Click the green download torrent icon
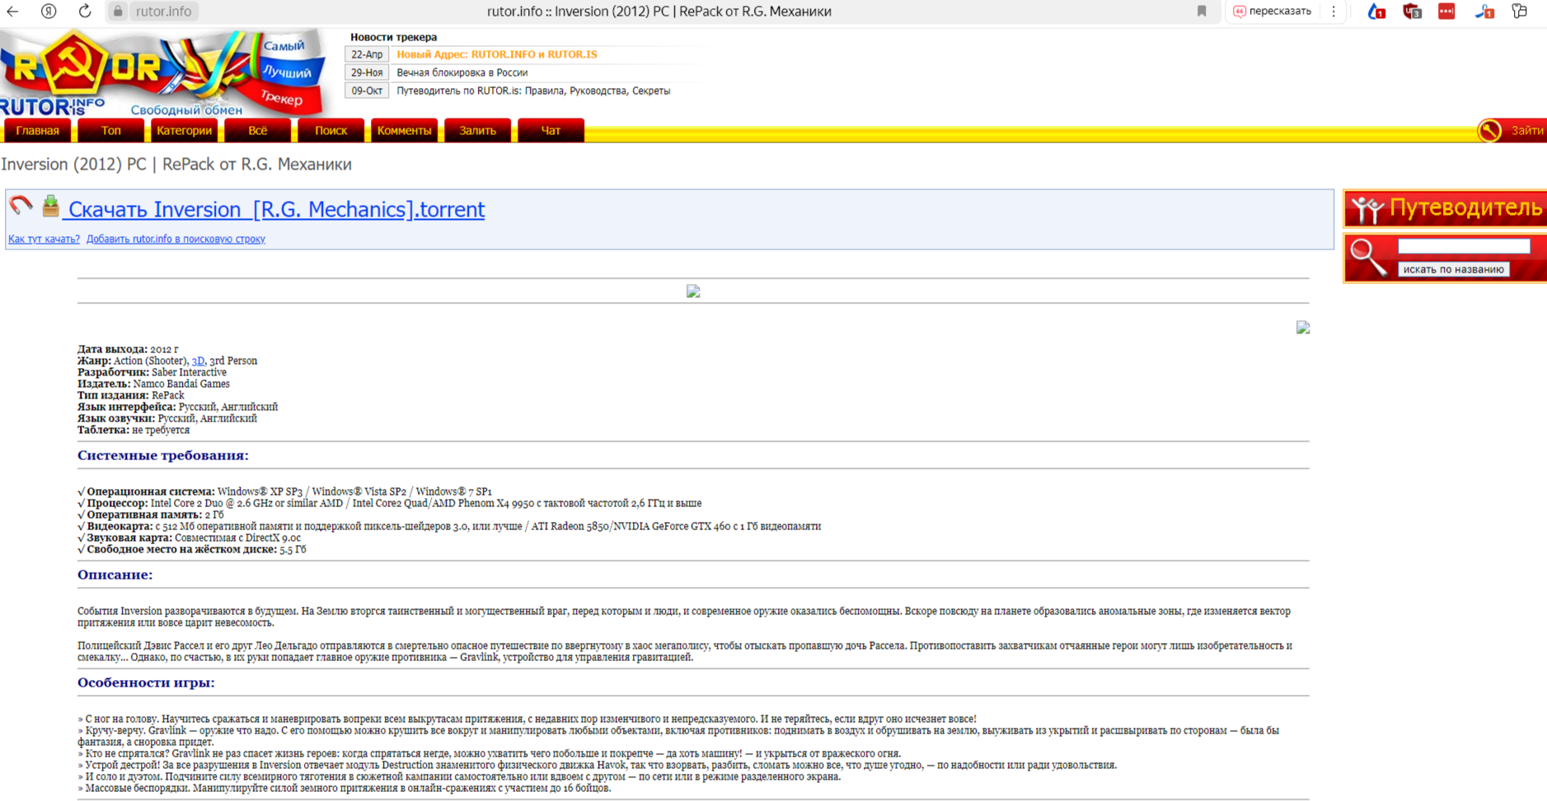Screen dimensions: 1547x801 [x=50, y=206]
